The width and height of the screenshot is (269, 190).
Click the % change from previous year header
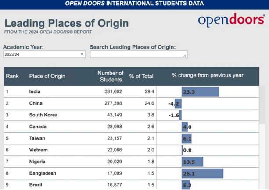pyautogui.click(x=208, y=75)
